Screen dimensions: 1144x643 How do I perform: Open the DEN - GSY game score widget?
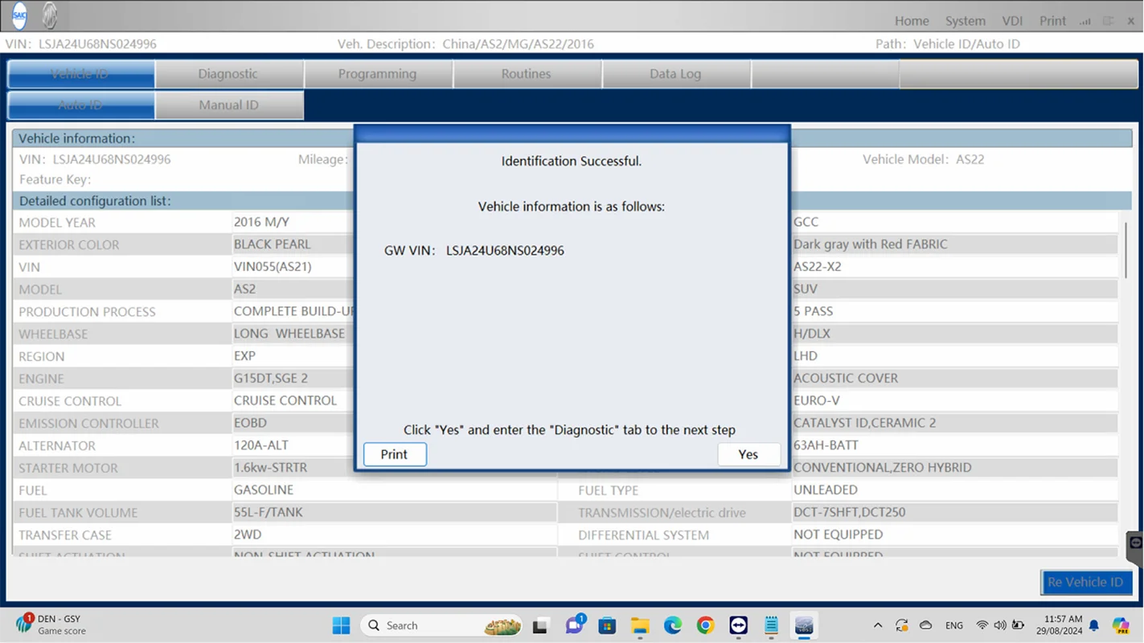tap(50, 625)
